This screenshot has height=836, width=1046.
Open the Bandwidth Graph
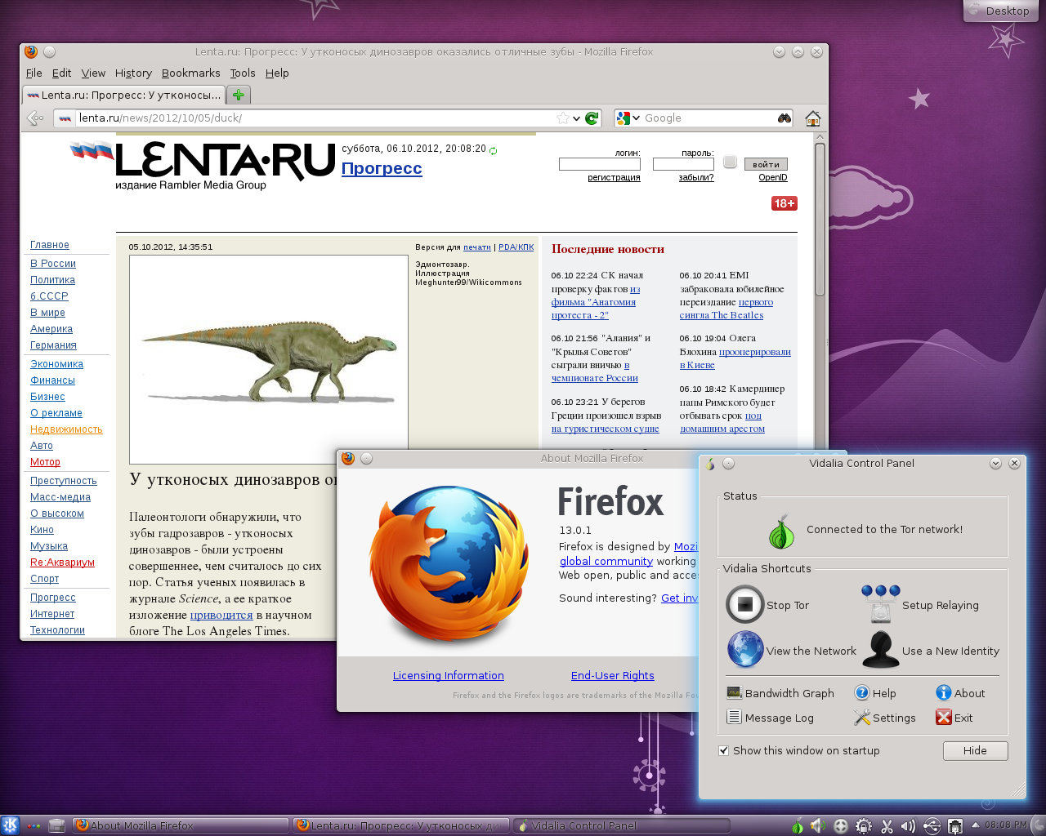click(x=781, y=693)
